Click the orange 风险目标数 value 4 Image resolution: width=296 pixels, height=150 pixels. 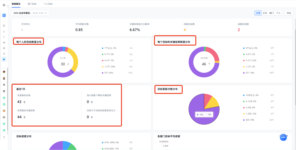pos(185,30)
